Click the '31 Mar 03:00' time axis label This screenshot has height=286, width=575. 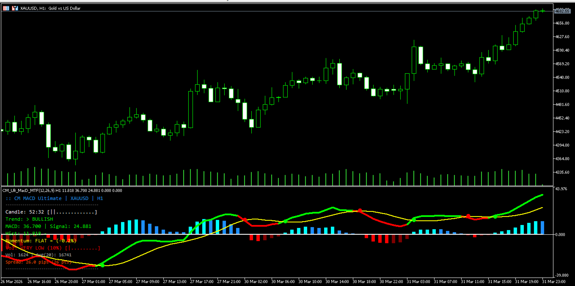418,282
